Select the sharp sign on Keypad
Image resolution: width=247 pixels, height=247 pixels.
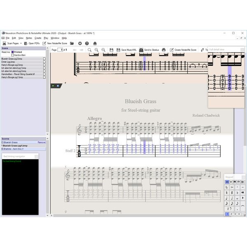tap(232, 193)
